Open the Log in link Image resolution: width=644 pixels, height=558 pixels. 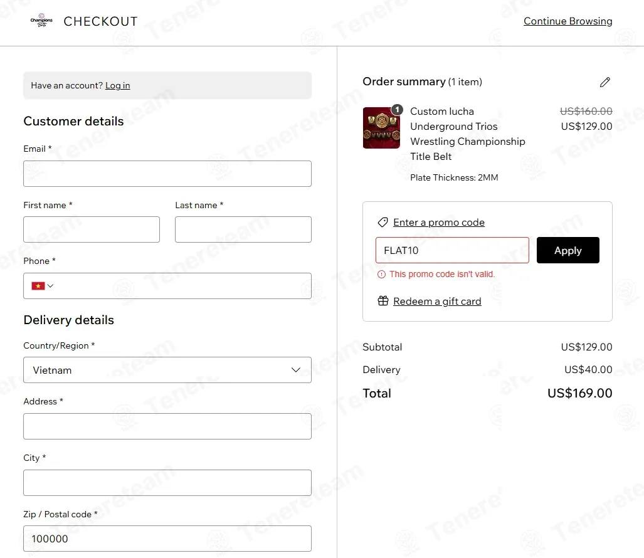(x=117, y=85)
